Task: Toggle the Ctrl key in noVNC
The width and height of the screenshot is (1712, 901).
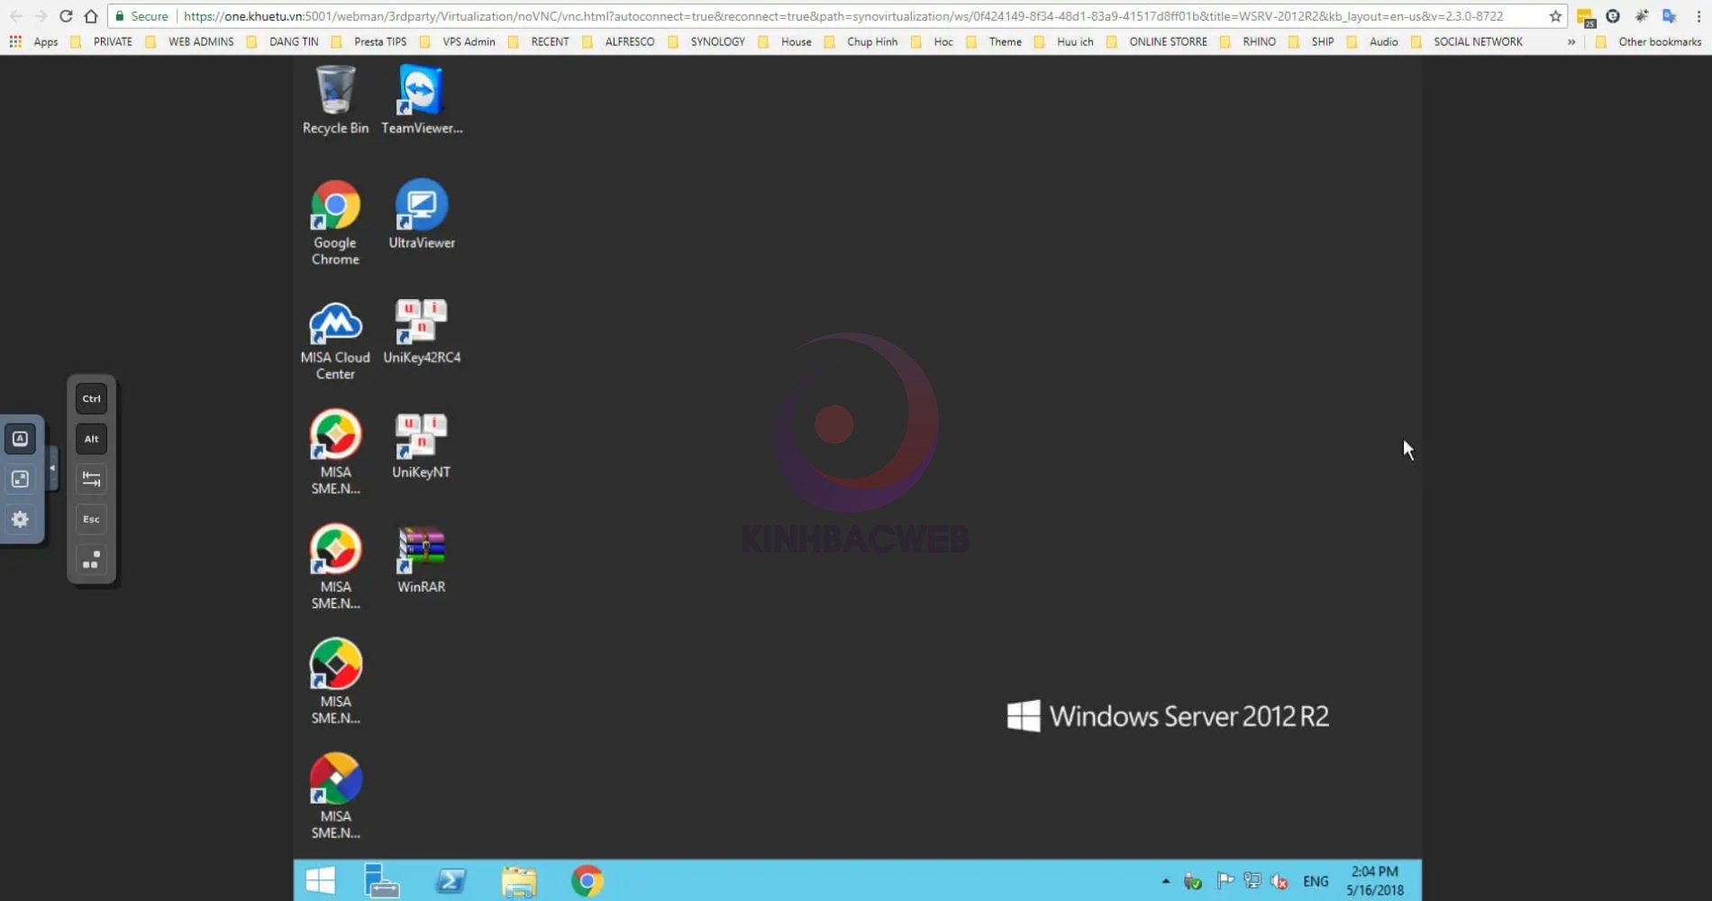Action: 91,398
